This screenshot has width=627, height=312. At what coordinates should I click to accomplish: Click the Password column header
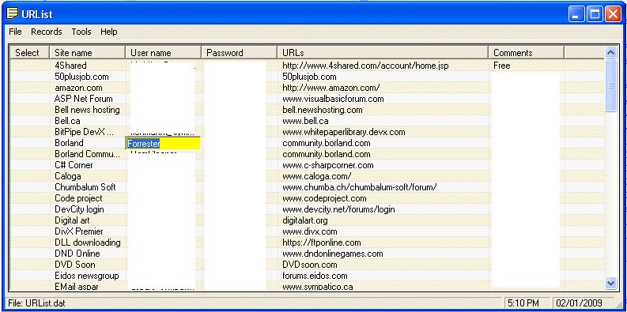(x=239, y=53)
